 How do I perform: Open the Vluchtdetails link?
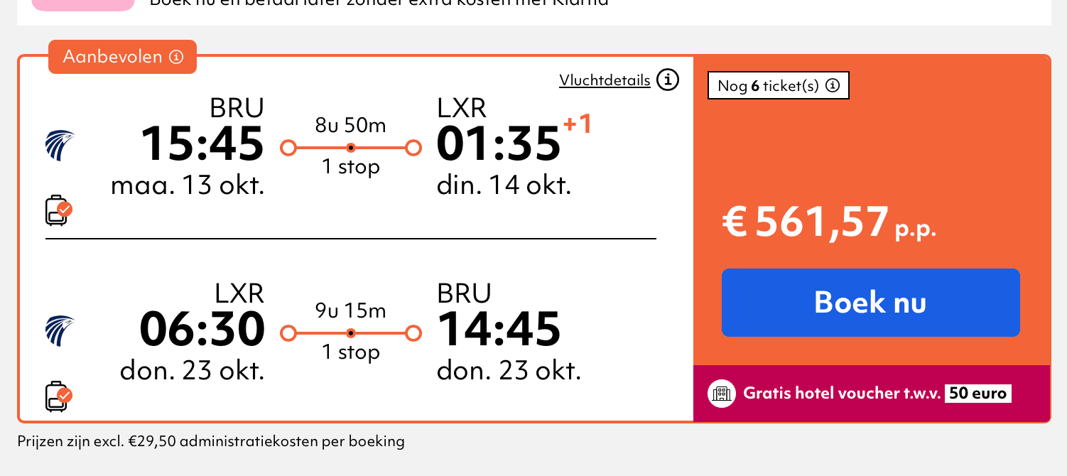click(605, 80)
